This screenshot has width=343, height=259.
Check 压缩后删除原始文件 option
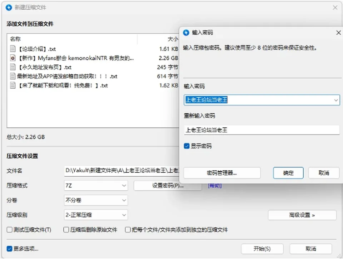pyautogui.click(x=66, y=230)
